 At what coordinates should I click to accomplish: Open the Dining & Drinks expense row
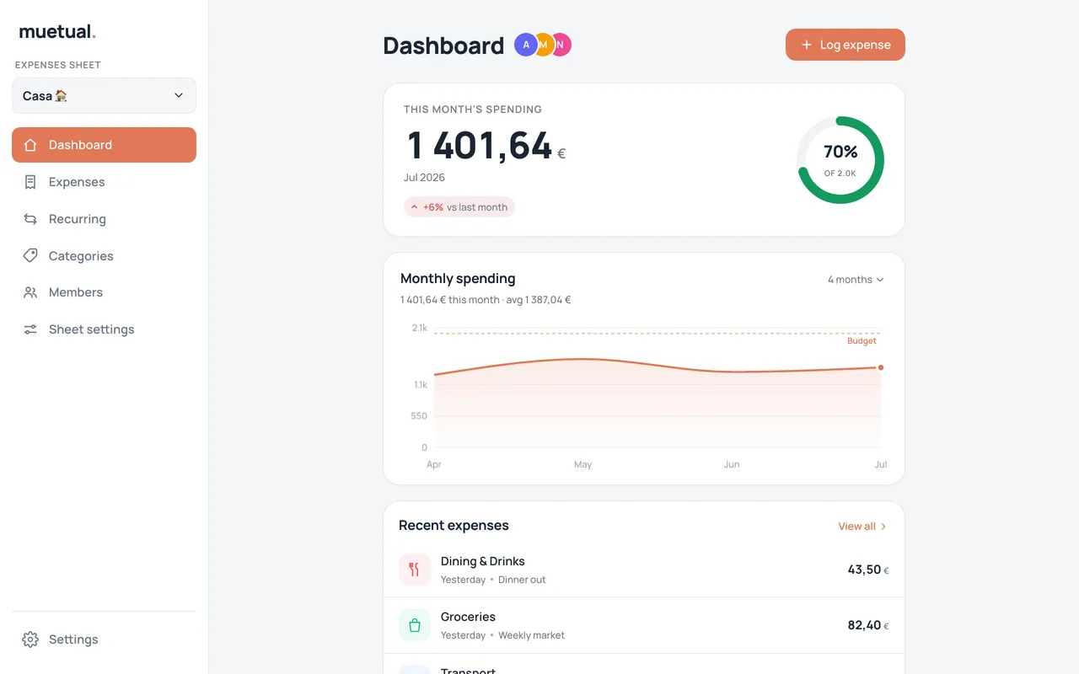point(644,570)
